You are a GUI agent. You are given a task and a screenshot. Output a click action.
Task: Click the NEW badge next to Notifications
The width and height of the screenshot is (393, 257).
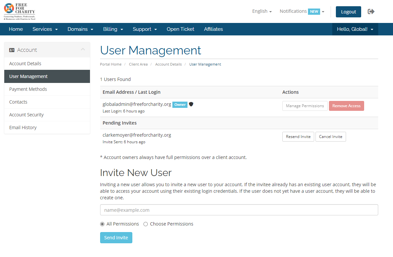tap(314, 11)
